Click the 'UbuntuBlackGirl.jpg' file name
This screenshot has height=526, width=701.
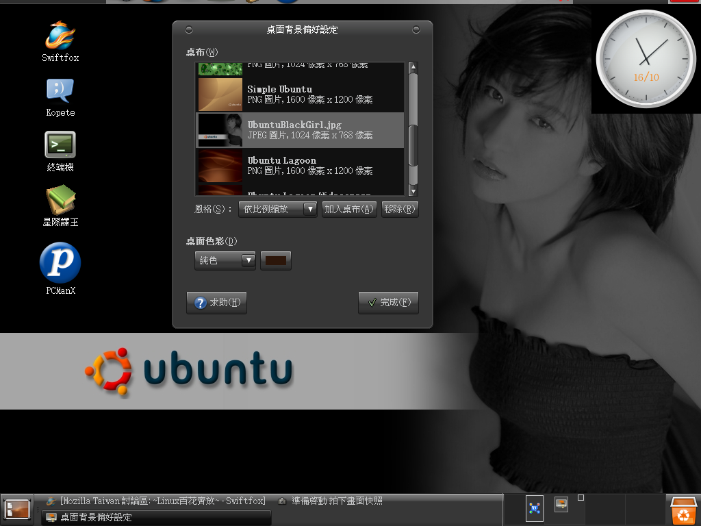click(294, 125)
